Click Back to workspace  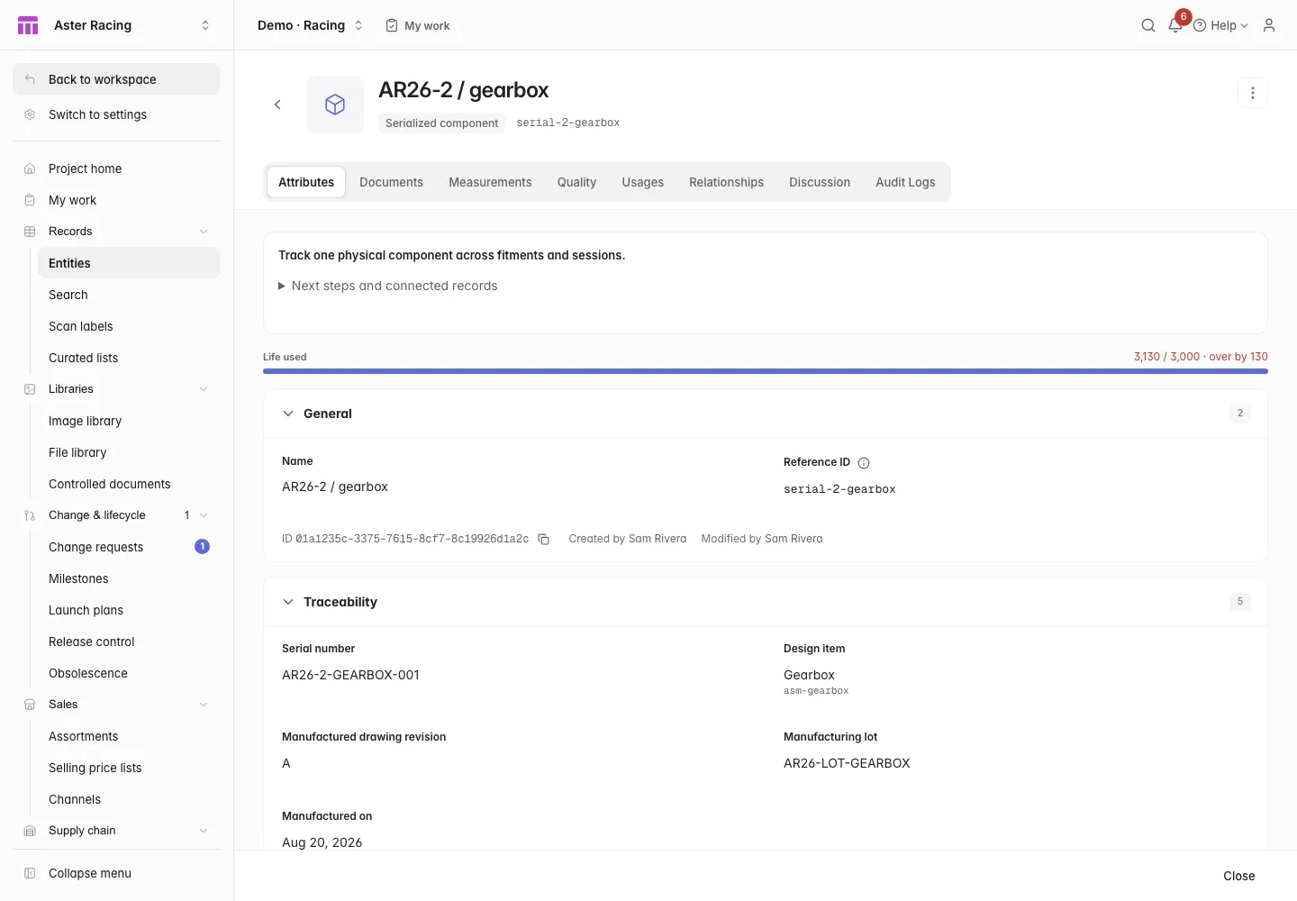116,79
